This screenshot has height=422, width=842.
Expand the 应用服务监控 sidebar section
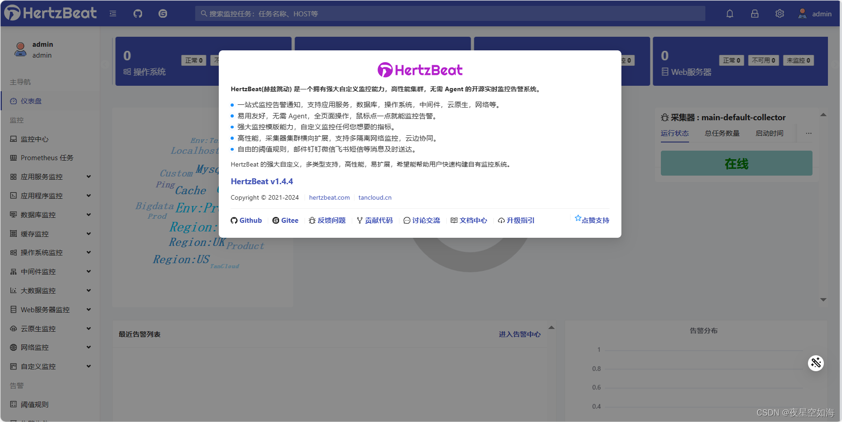click(x=50, y=177)
